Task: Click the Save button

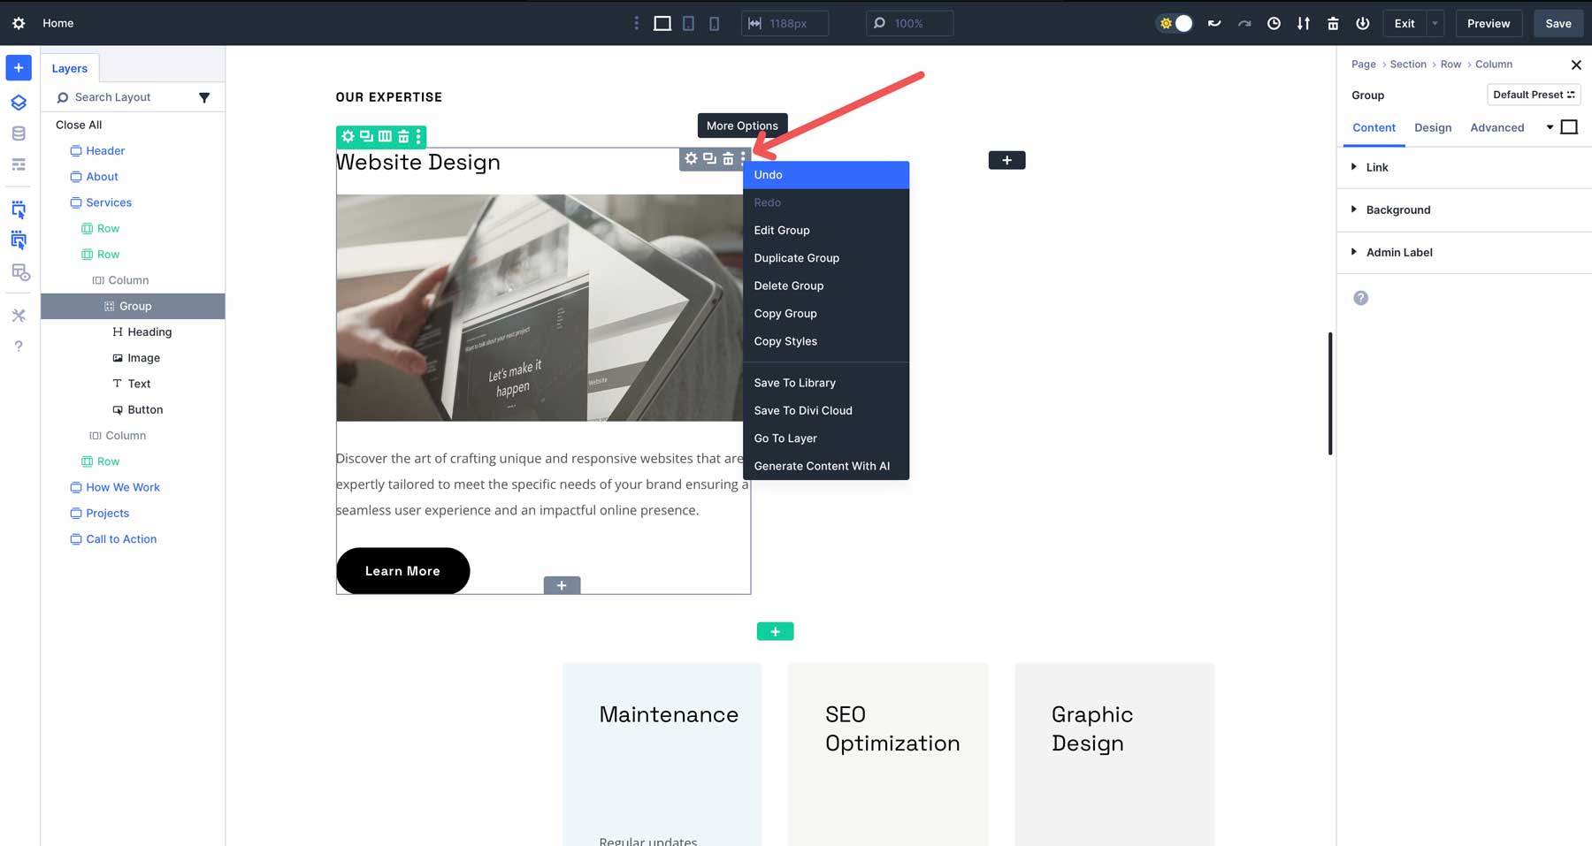Action: tap(1558, 24)
